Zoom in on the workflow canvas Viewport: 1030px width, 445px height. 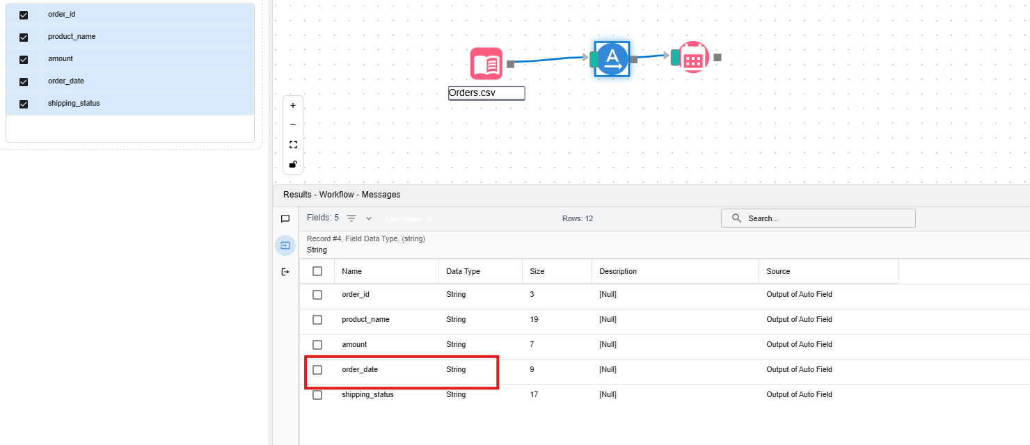293,106
